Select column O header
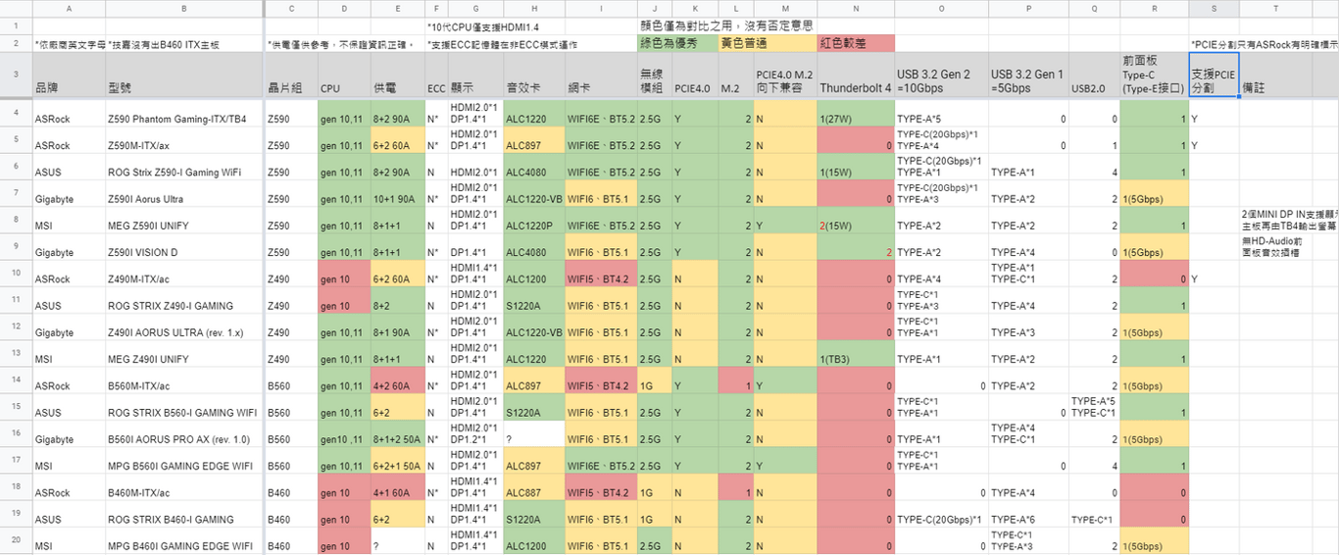The image size is (1339, 555). (x=941, y=8)
